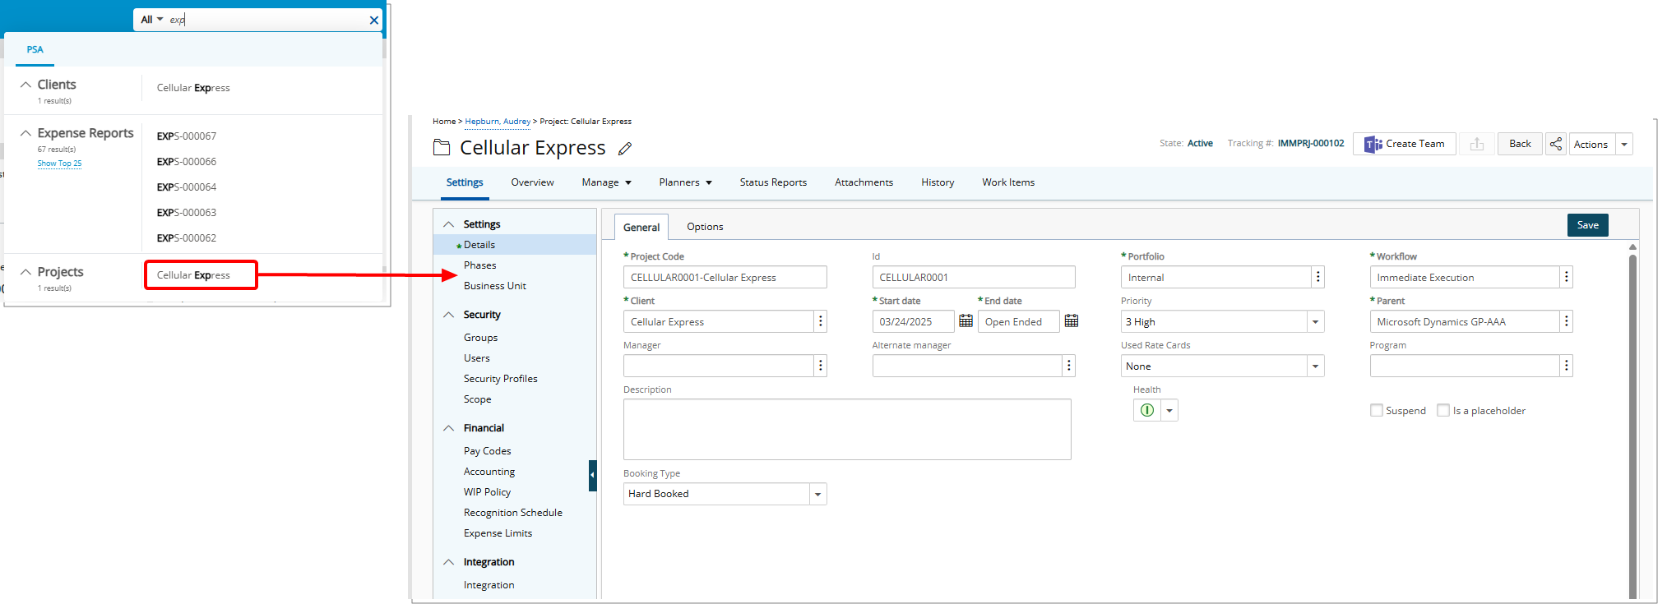Open Cellular Express under Clients results
This screenshot has width=1667, height=613.
tap(193, 88)
